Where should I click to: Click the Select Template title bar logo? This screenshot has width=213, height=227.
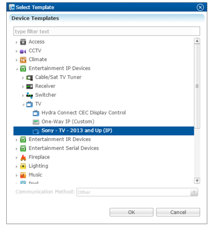(12, 7)
